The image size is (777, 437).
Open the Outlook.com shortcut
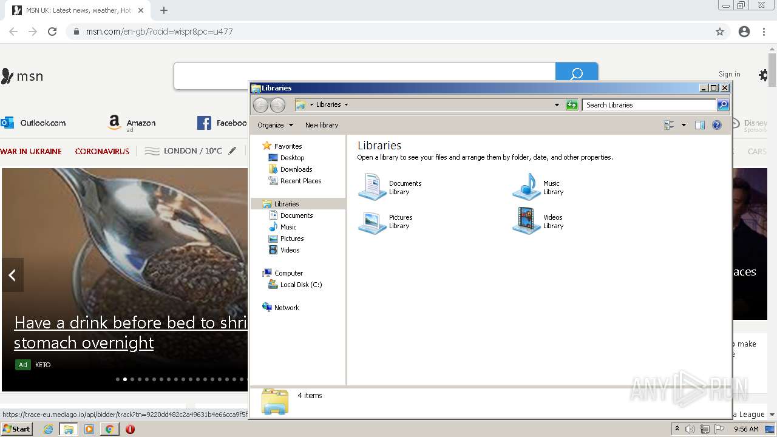coord(33,123)
